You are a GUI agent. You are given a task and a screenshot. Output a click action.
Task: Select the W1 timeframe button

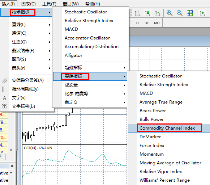point(147,23)
